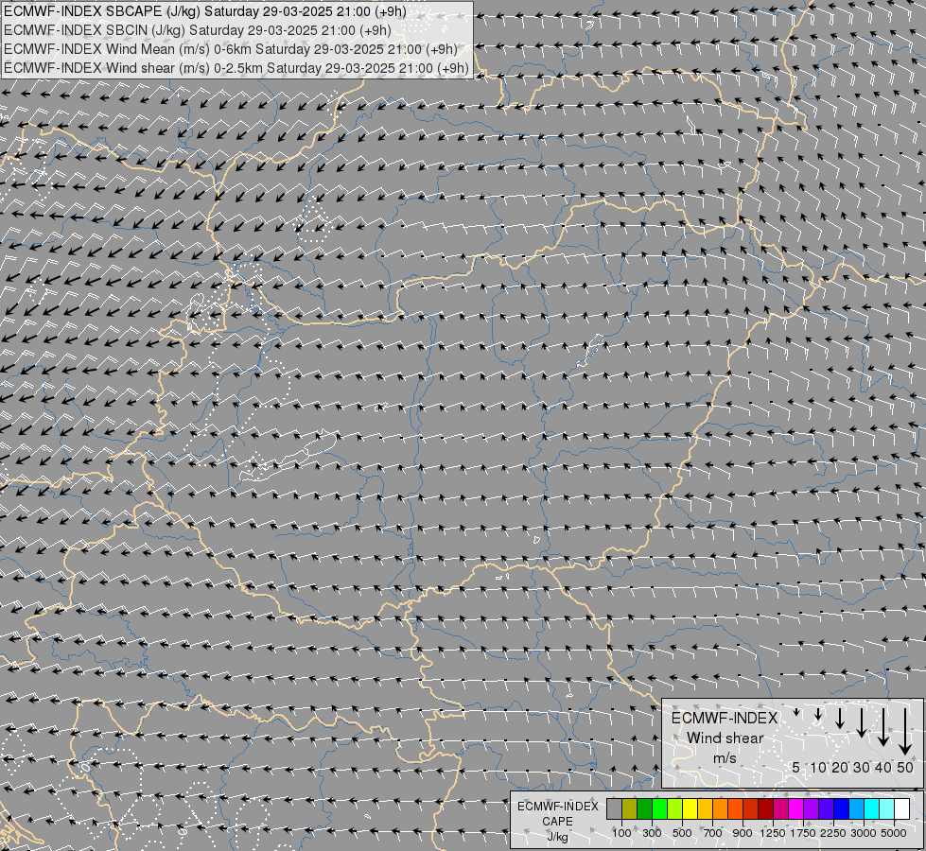Click the yellow-green CAPE legend swatch
Viewport: 926px width, 851px height.
(x=675, y=808)
